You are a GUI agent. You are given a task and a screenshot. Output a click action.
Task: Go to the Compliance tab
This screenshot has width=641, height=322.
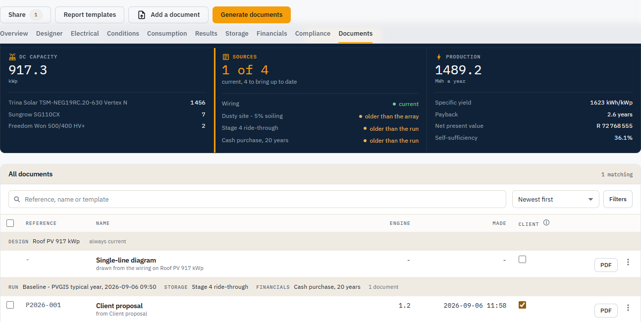313,34
